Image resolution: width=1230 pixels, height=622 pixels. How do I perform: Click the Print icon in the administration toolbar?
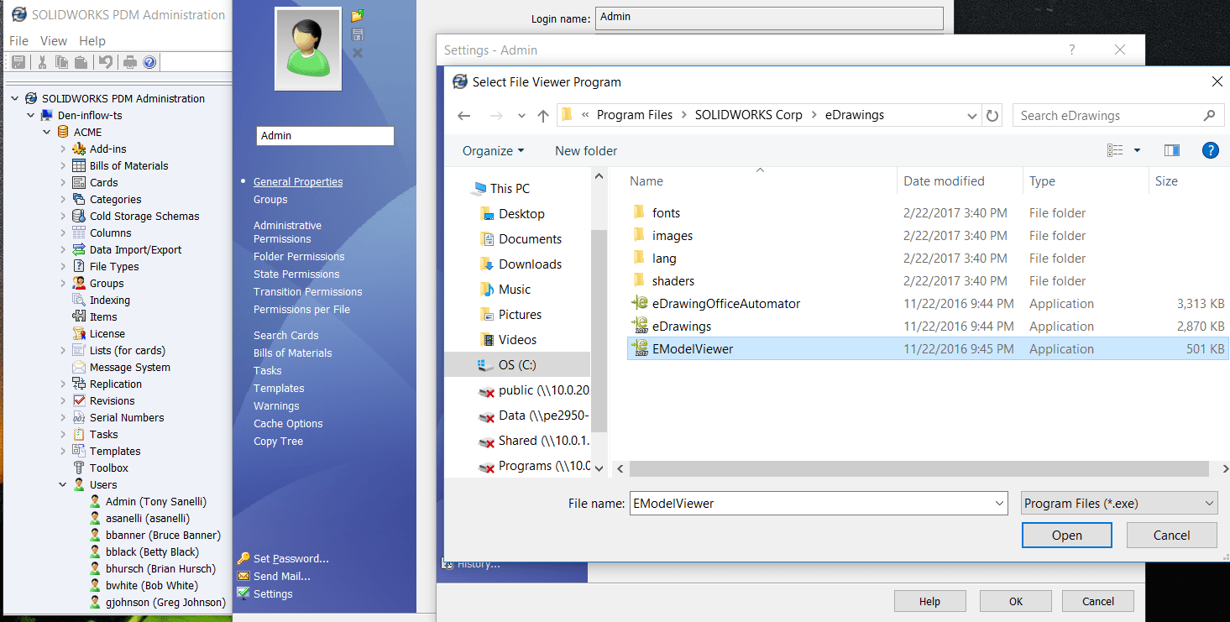[x=130, y=62]
